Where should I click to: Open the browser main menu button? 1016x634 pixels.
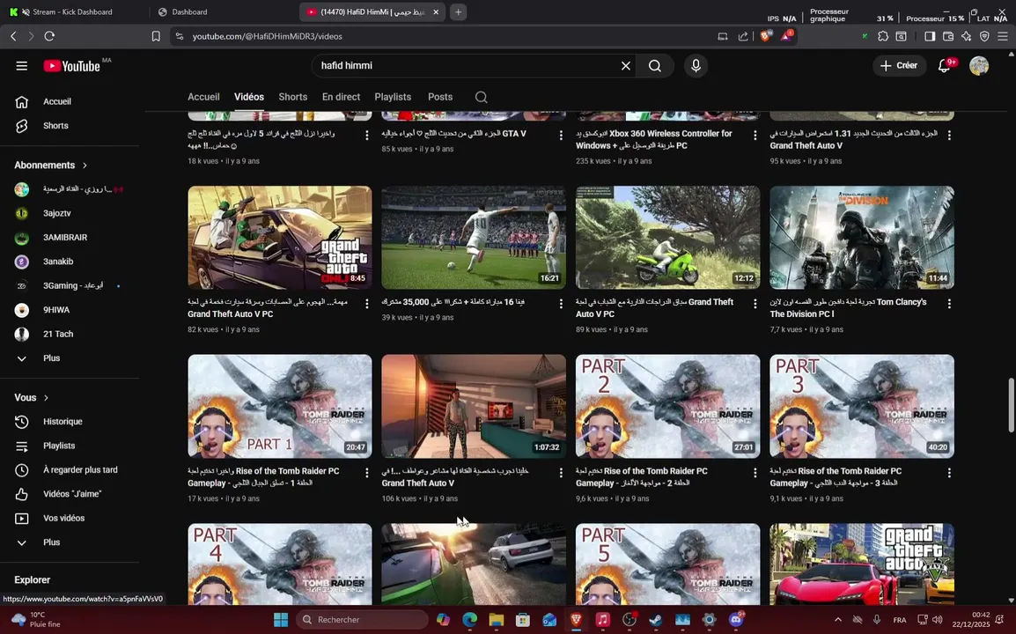point(1003,37)
